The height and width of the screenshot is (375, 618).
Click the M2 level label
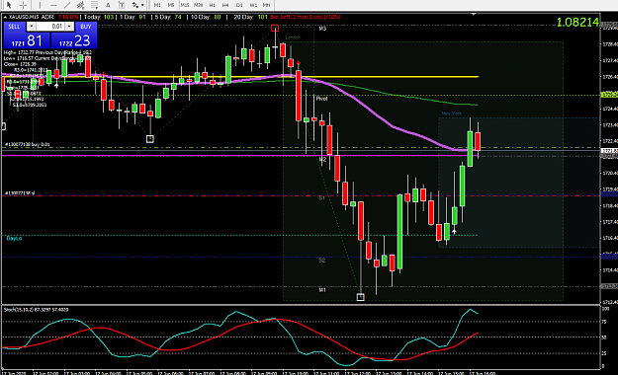click(322, 159)
